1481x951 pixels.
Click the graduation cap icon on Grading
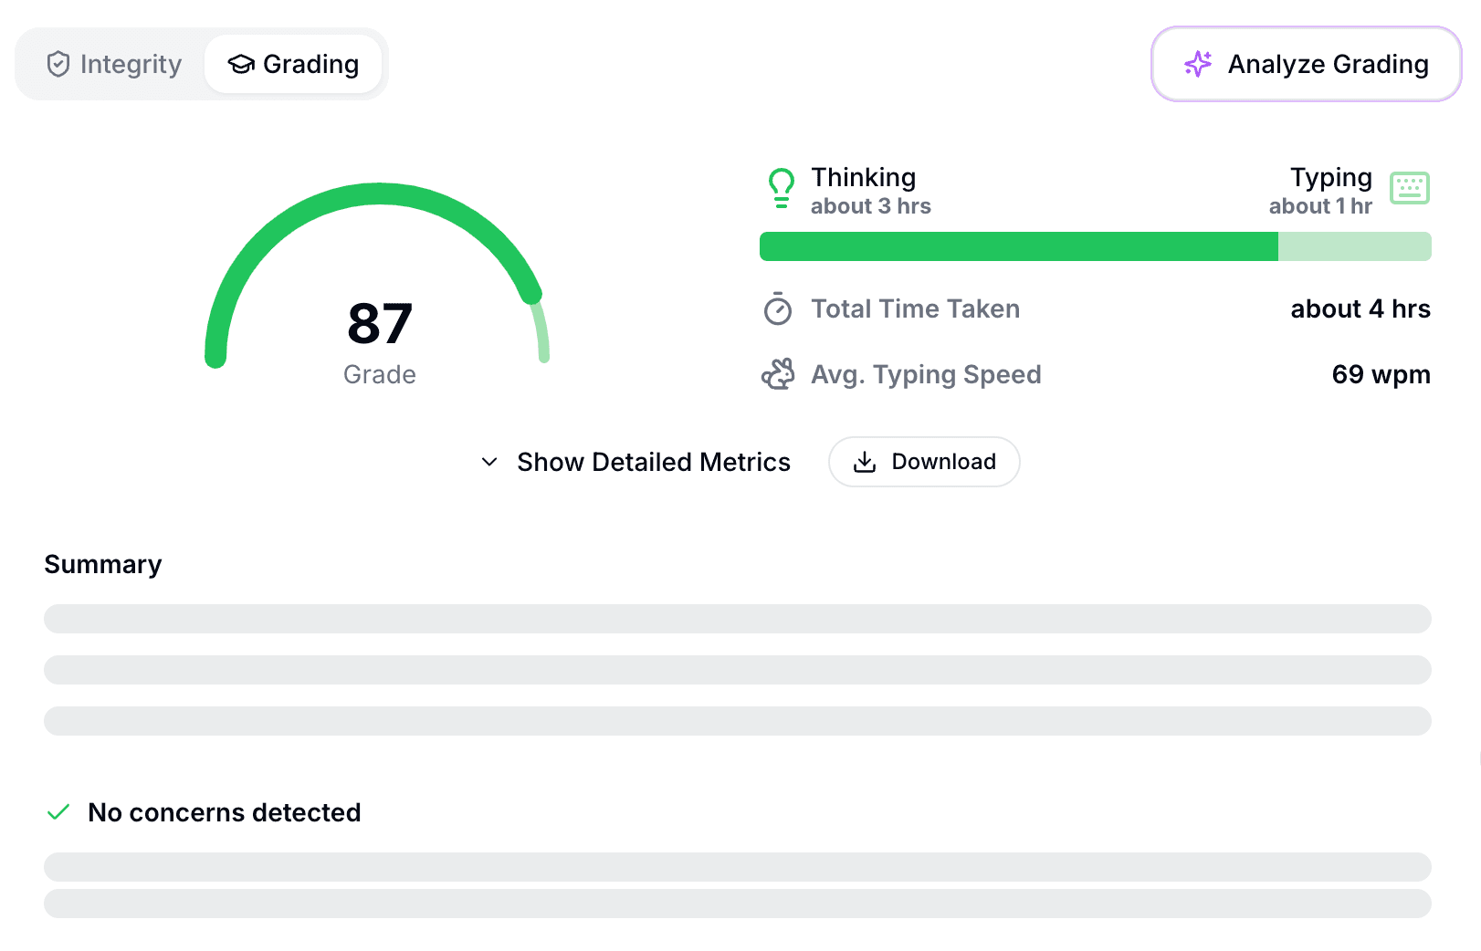241,64
